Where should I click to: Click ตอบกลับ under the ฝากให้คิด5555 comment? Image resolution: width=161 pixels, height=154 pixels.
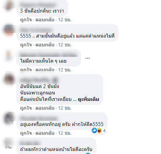coord(45,133)
